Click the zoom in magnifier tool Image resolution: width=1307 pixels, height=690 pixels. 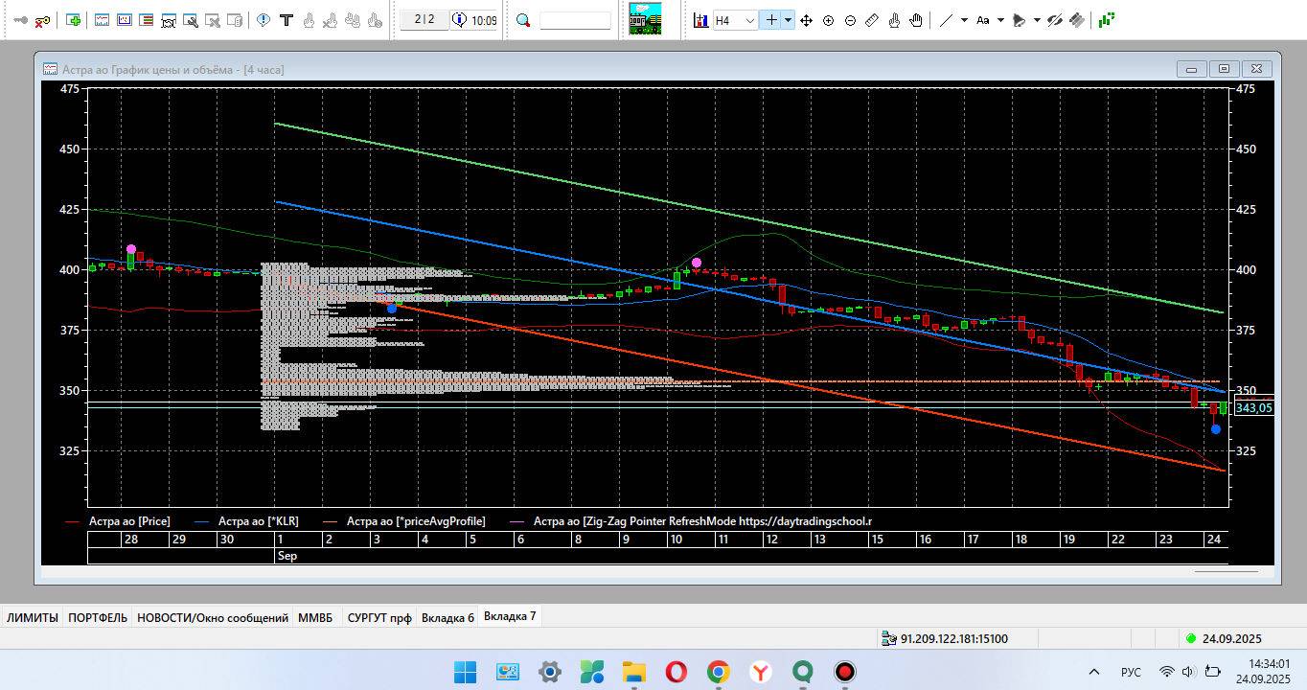(x=828, y=20)
